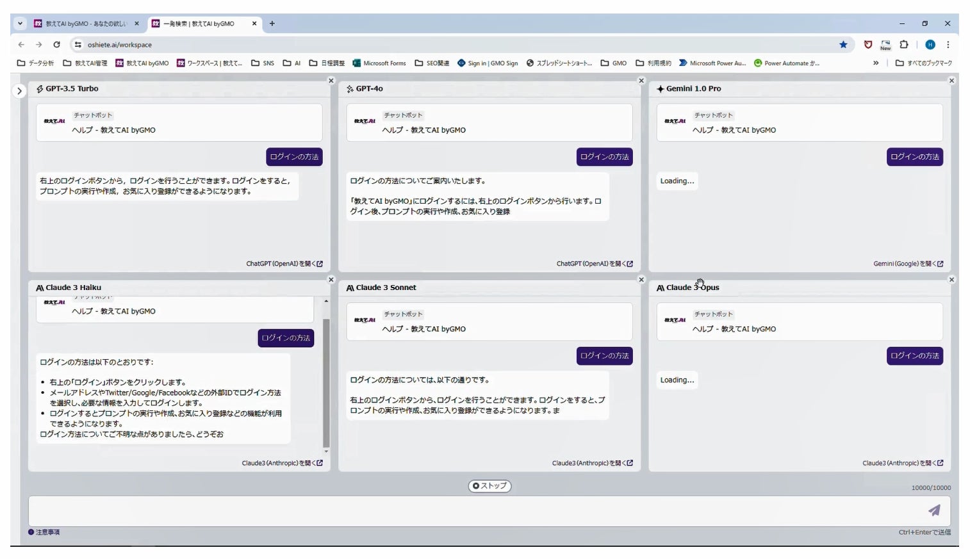This screenshot has width=970, height=559.
Task: Close the GPT-3.5 Turbo panel
Action: (331, 81)
